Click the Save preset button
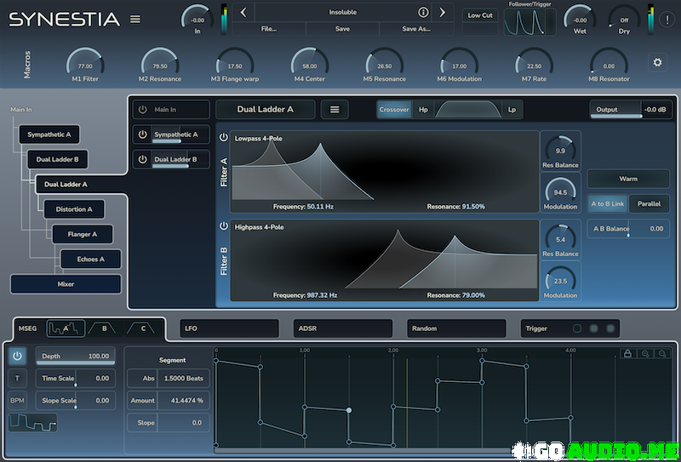 pos(343,29)
